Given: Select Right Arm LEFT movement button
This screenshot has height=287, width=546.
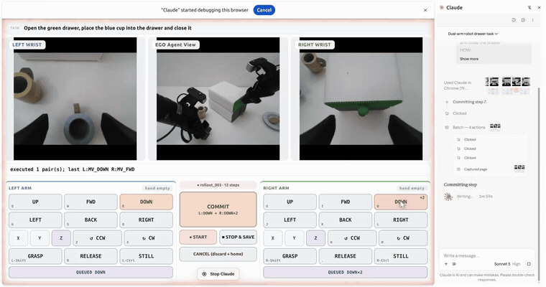Looking at the screenshot, I should pyautogui.click(x=290, y=220).
